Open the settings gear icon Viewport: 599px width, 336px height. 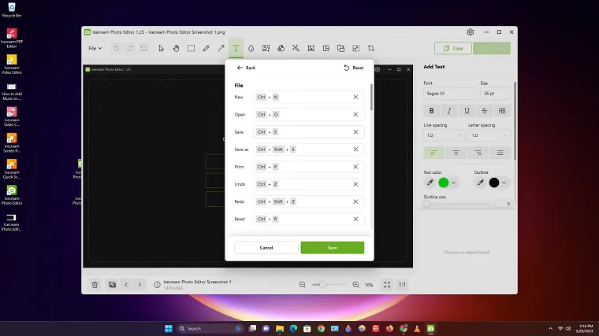click(471, 31)
